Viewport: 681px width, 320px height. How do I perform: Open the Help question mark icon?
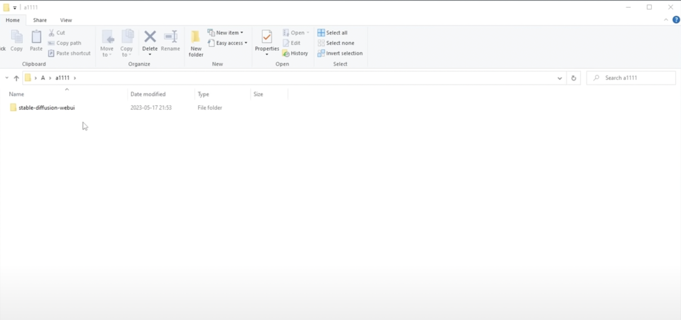676,20
